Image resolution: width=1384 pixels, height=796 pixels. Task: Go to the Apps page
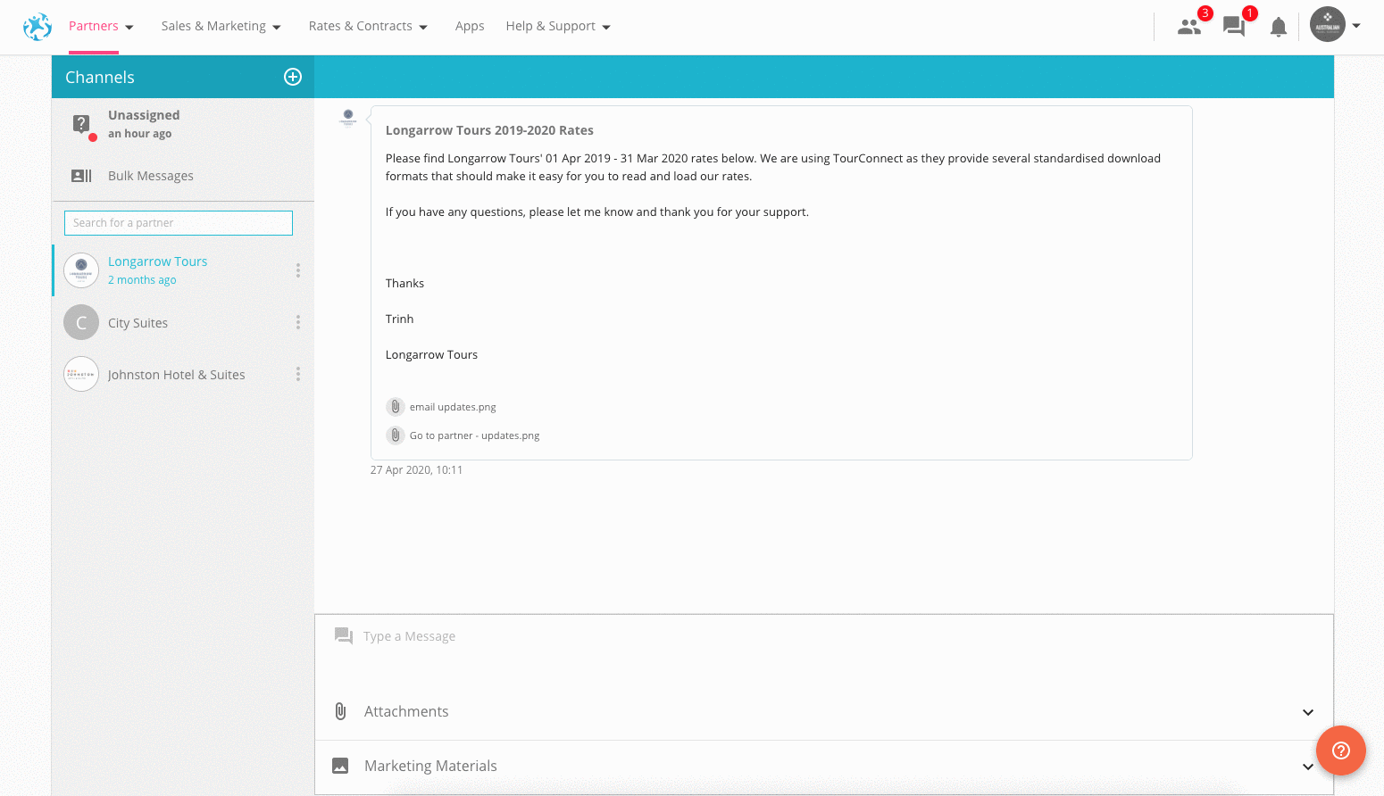(470, 26)
